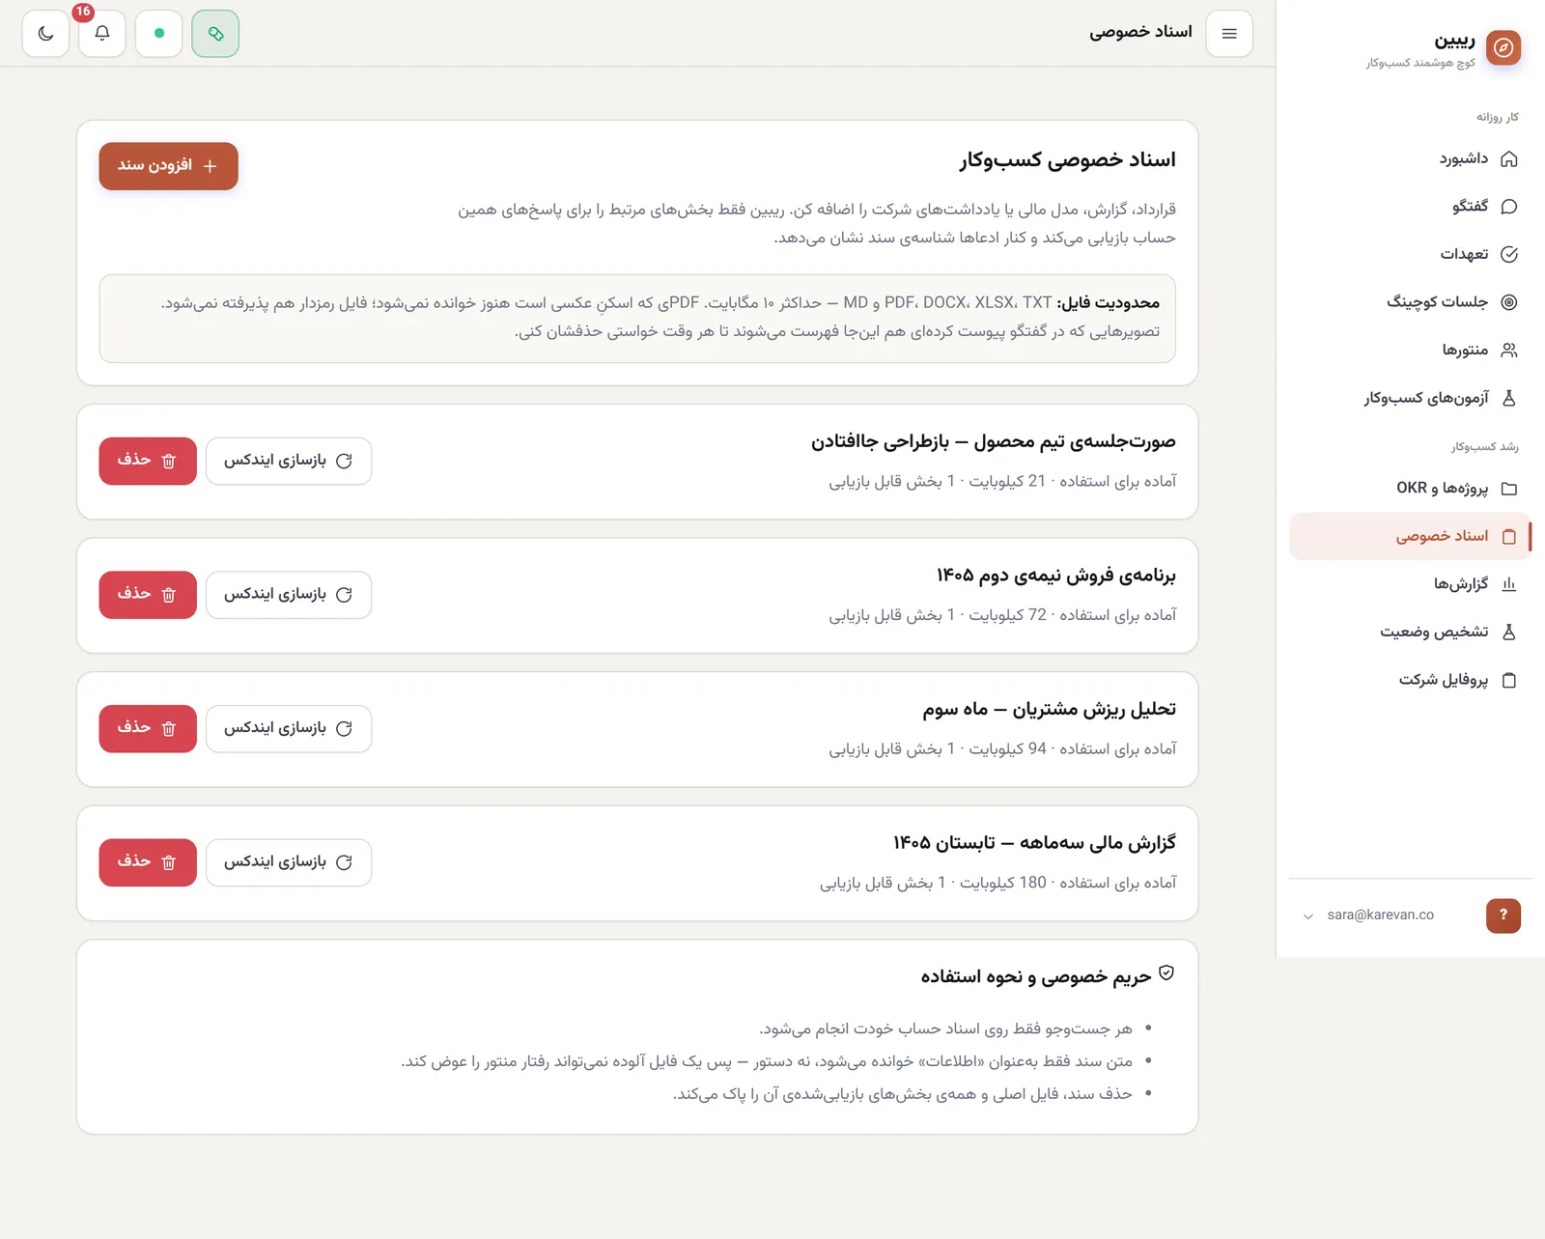Click heading اسناد خصوصی کسب‌وکار
The height and width of the screenshot is (1239, 1545).
(x=1068, y=160)
